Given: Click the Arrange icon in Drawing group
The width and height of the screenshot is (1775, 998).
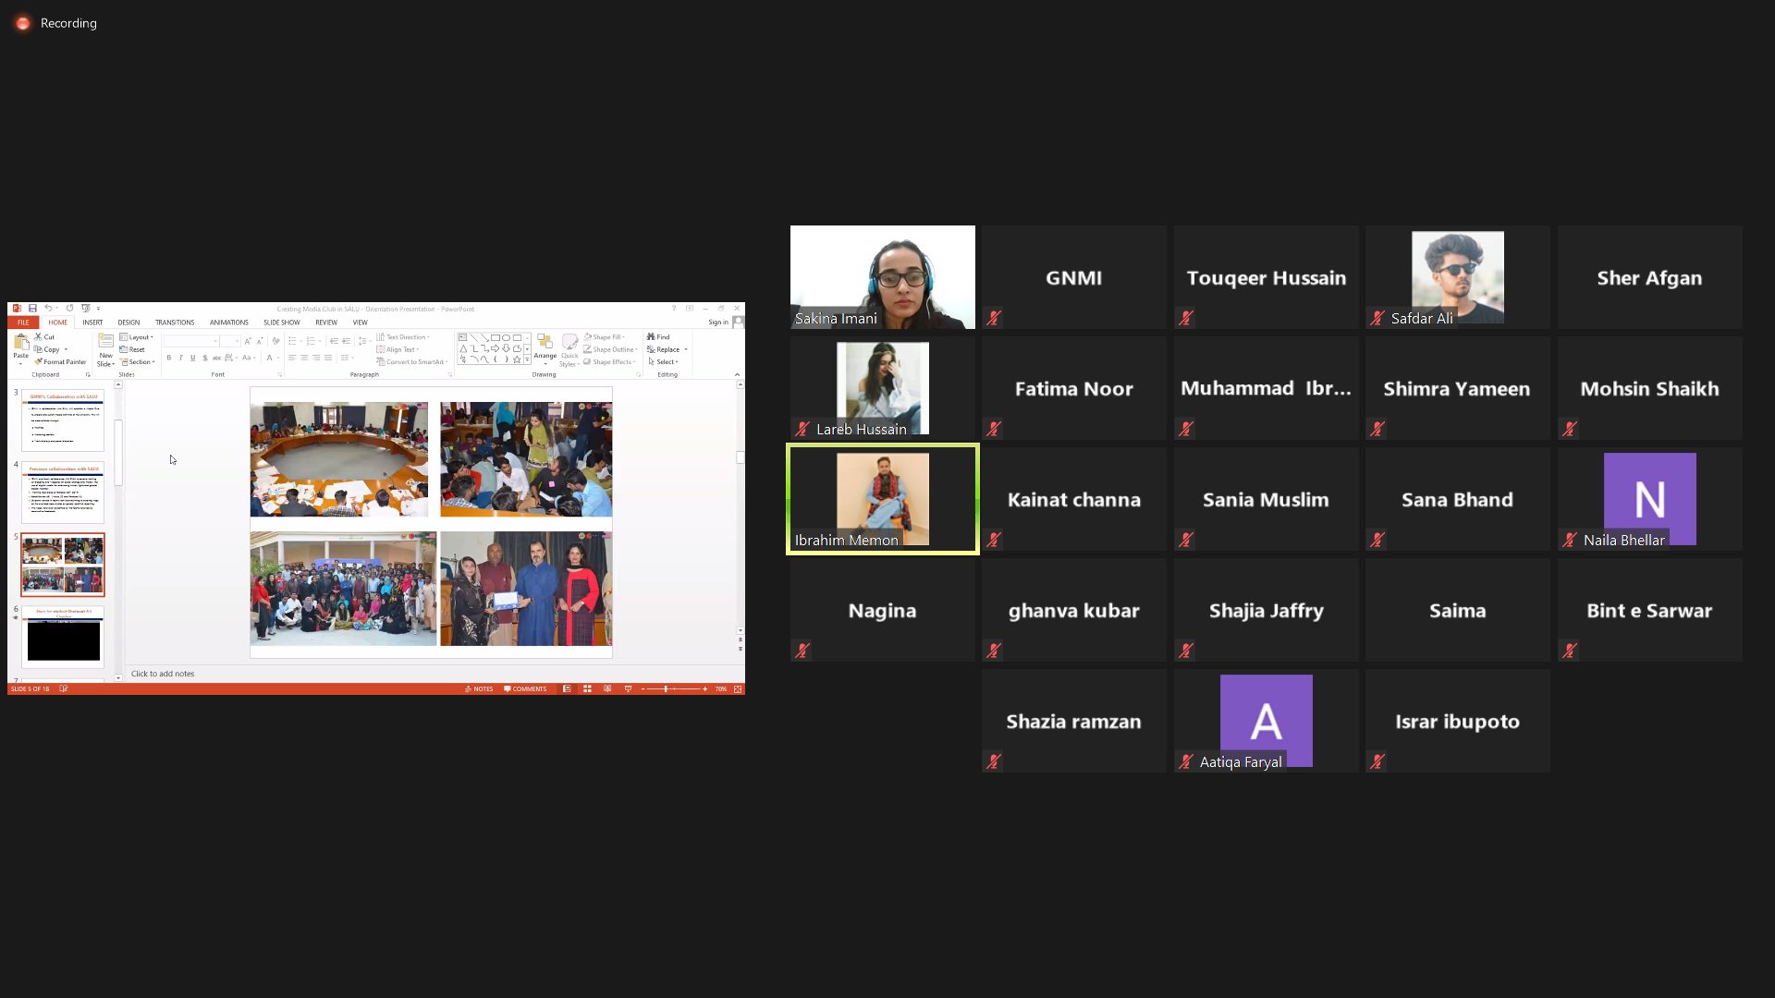Looking at the screenshot, I should tap(545, 343).
